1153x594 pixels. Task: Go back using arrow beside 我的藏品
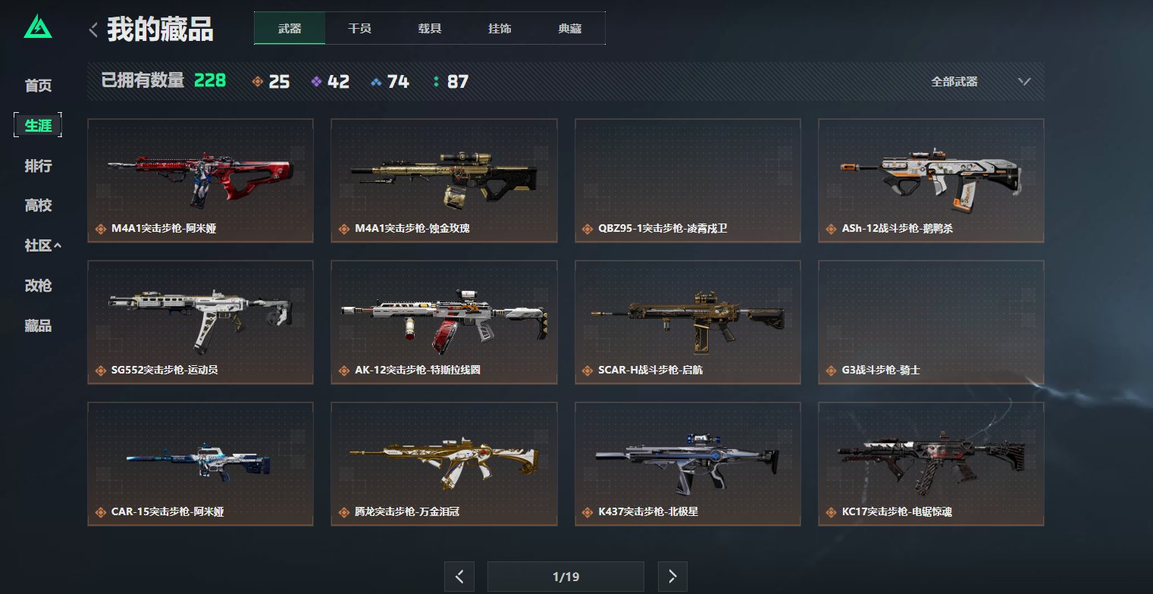tap(93, 30)
